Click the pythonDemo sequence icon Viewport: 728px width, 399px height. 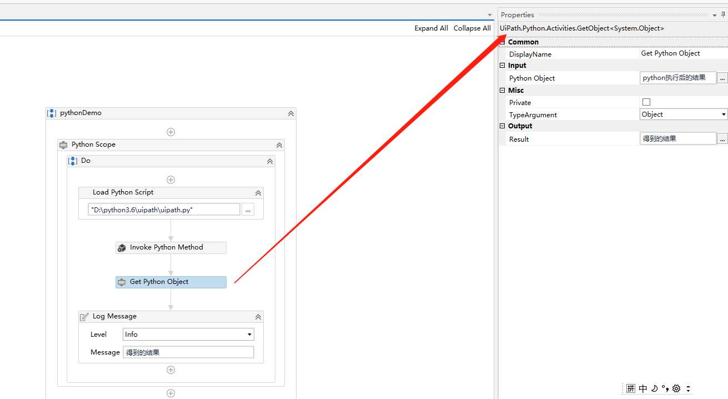tap(52, 113)
